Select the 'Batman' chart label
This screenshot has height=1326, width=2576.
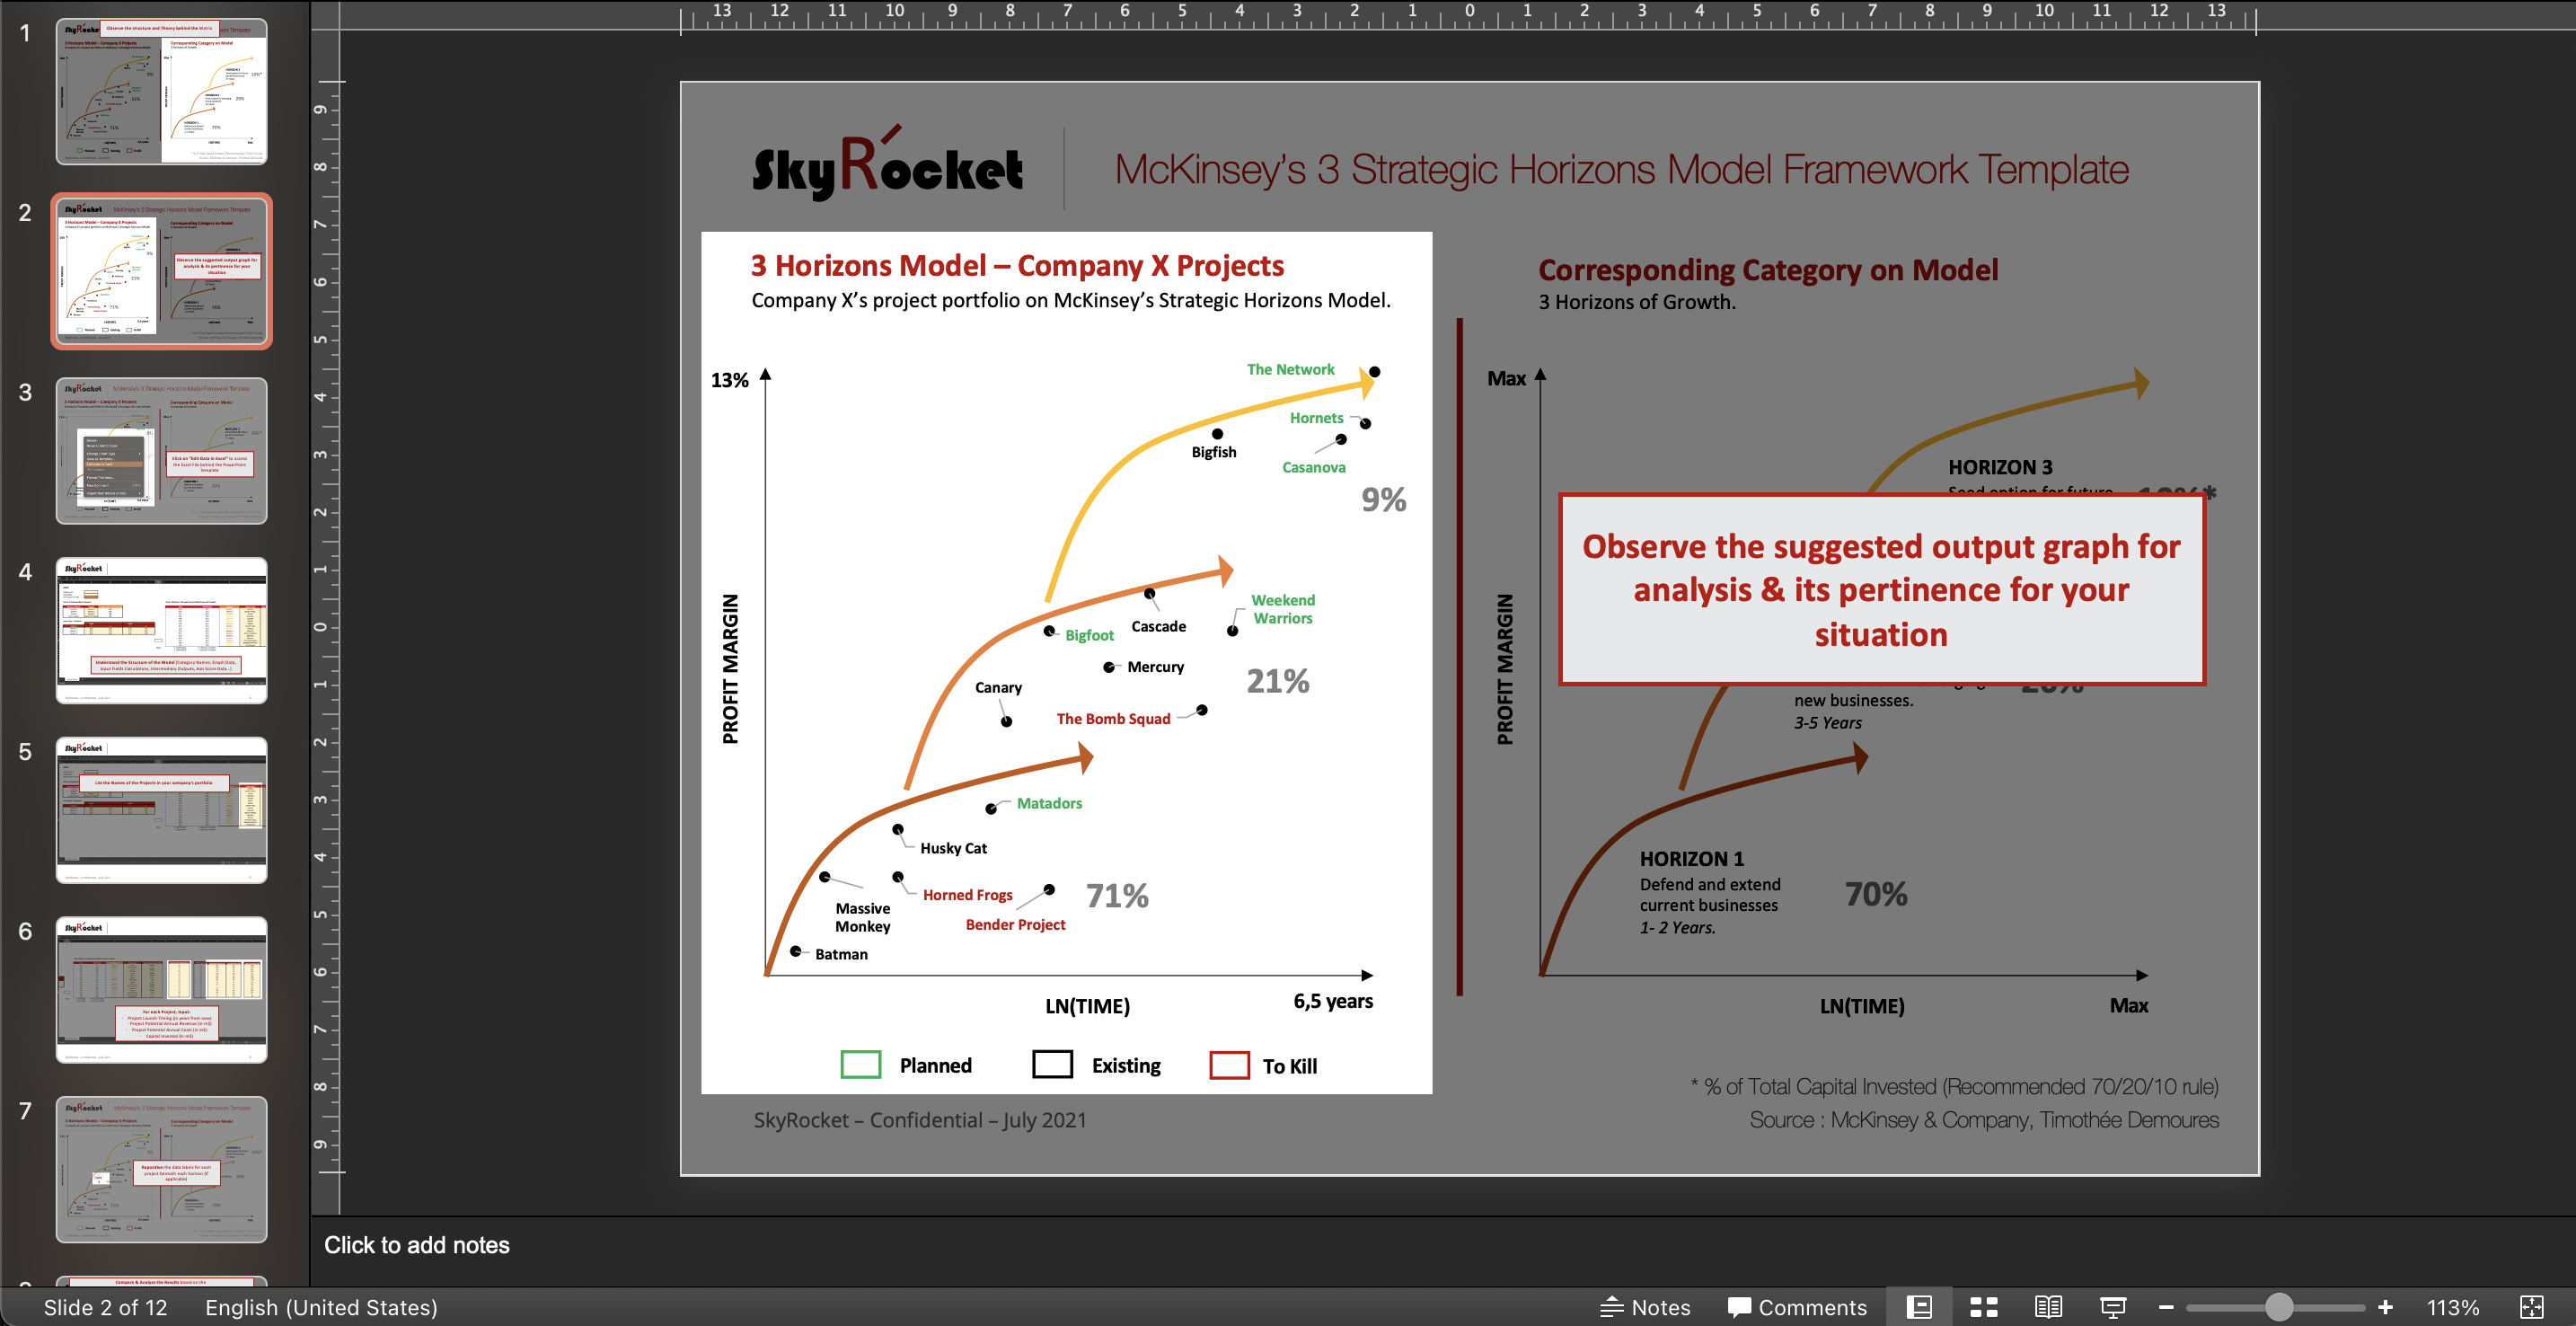pyautogui.click(x=841, y=954)
